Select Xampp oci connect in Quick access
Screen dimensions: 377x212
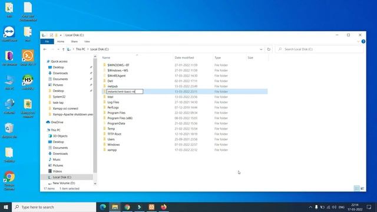tap(65, 108)
